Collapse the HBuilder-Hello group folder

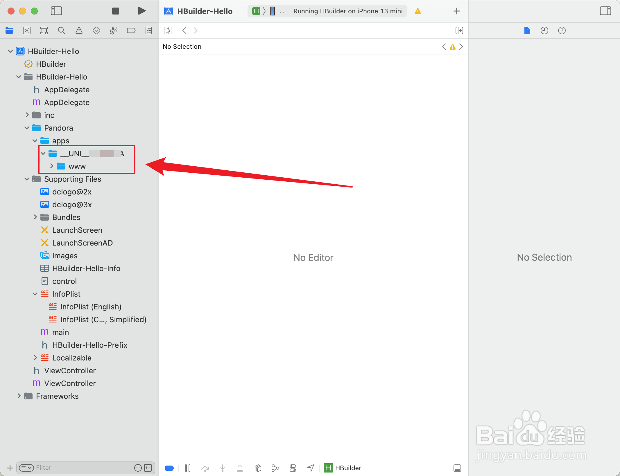(x=19, y=77)
